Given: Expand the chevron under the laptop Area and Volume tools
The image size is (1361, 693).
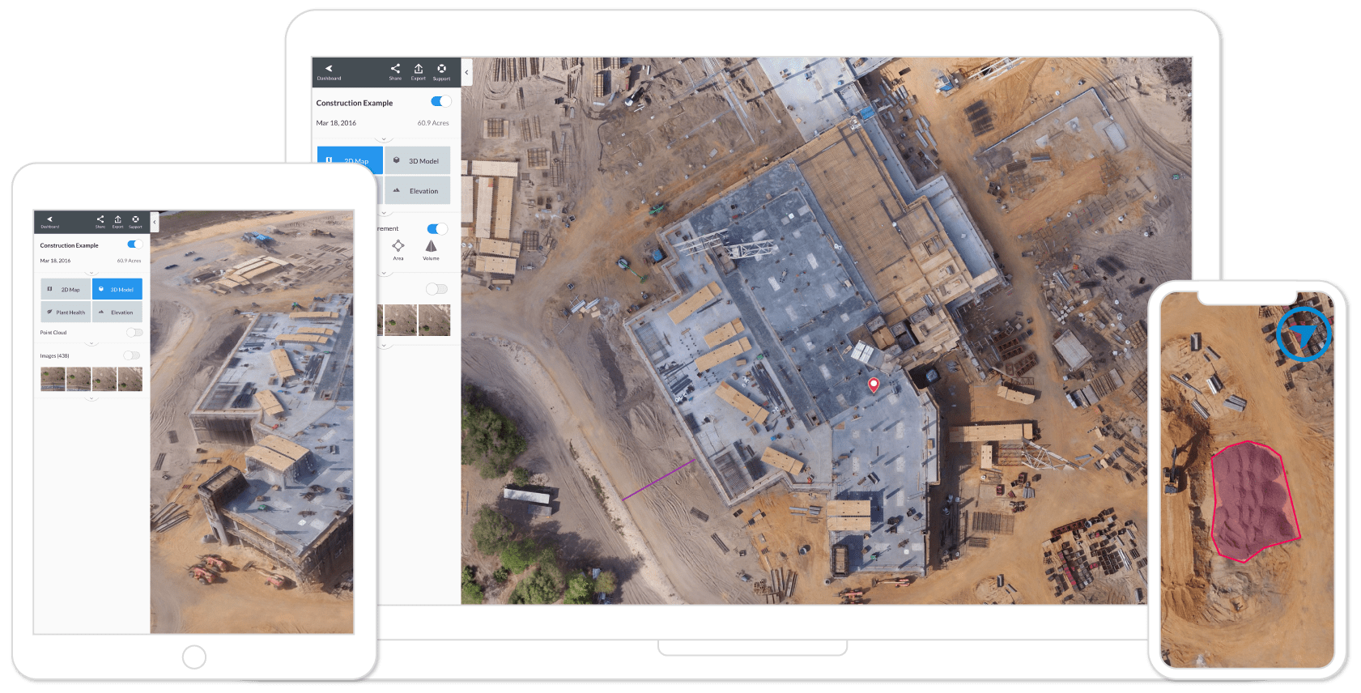Looking at the screenshot, I should [384, 273].
